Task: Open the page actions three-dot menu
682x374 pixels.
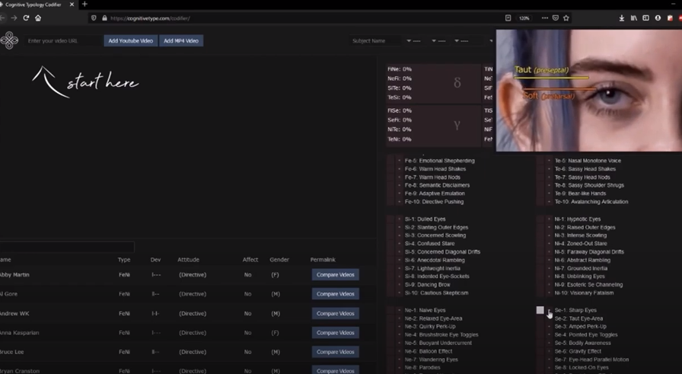Action: click(x=544, y=18)
